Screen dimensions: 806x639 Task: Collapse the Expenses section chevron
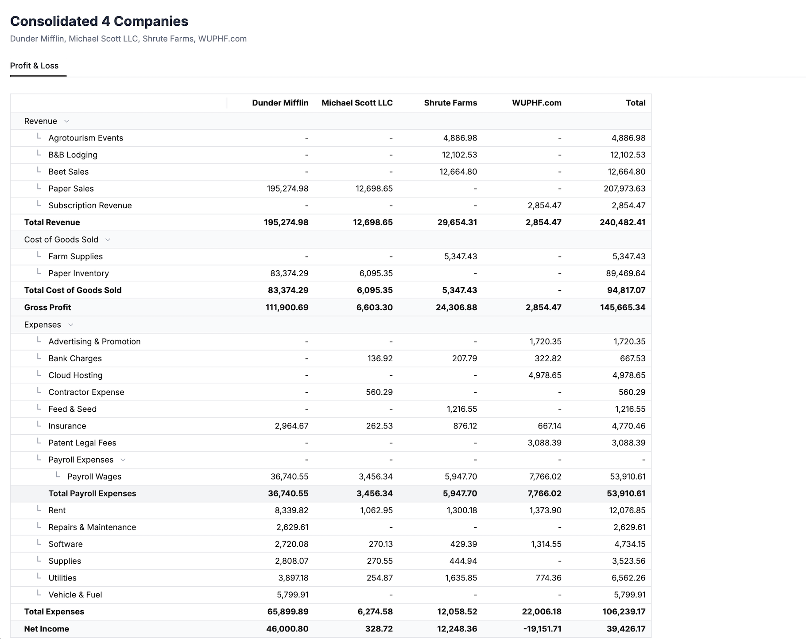tap(70, 325)
